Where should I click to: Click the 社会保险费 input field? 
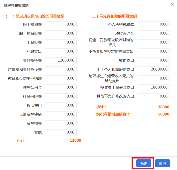[x=61, y=96]
